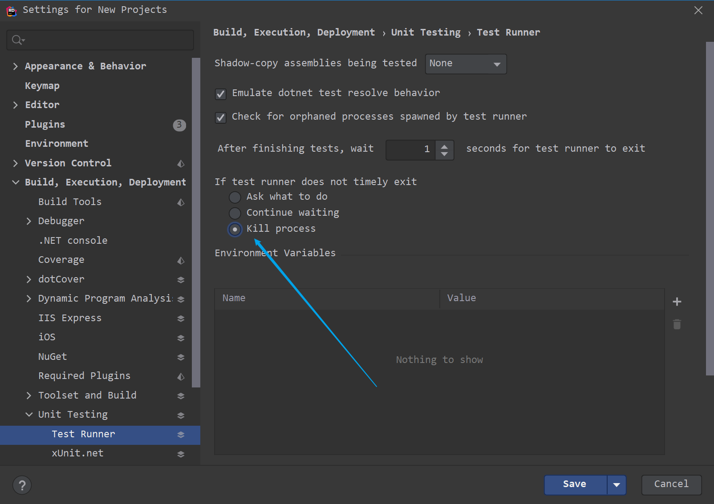Open the xUnit.net settings page
The image size is (714, 504).
point(77,453)
